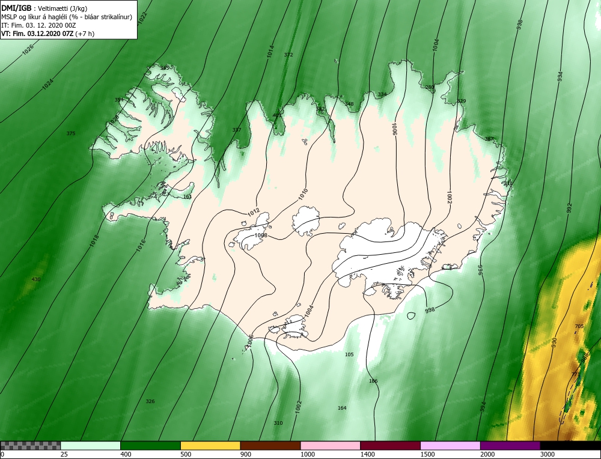Choose the purple 2000–3000 legend swatch
This screenshot has width=601, height=459.
510,446
